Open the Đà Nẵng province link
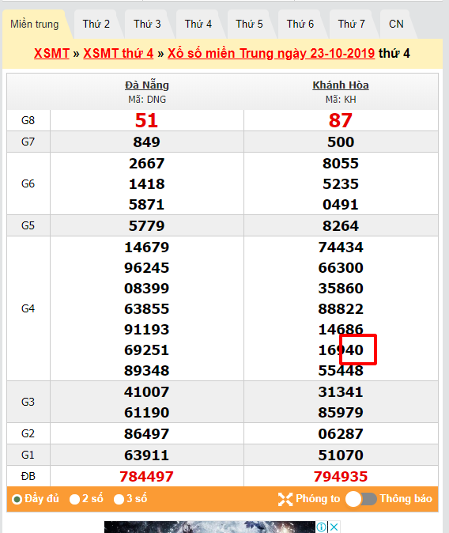The height and width of the screenshot is (533, 449). point(147,85)
